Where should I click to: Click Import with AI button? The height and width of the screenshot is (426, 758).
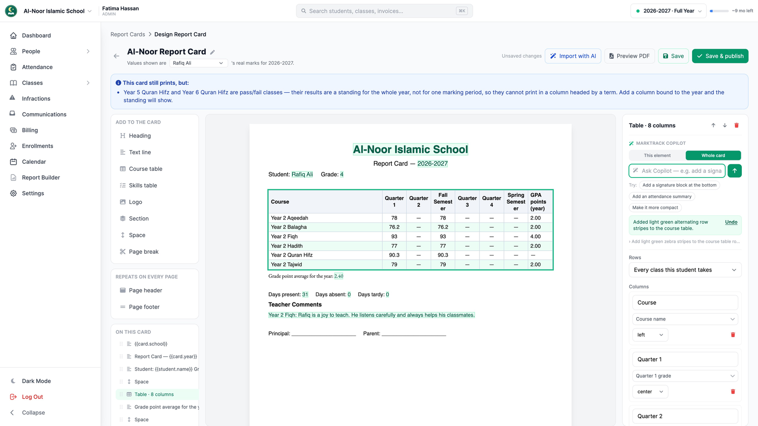point(573,56)
